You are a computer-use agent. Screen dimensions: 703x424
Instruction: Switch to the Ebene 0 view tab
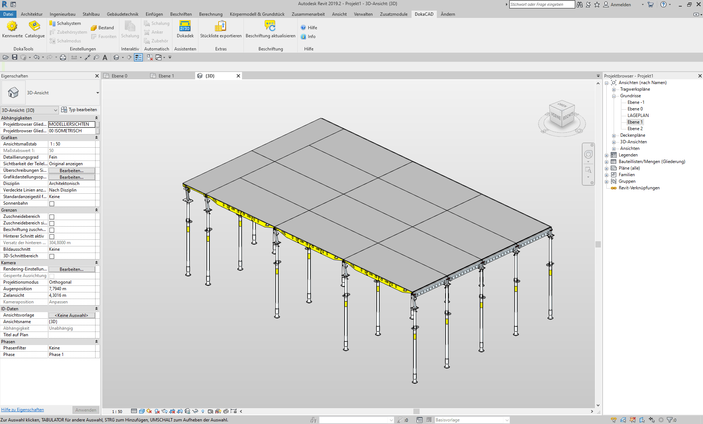point(120,76)
